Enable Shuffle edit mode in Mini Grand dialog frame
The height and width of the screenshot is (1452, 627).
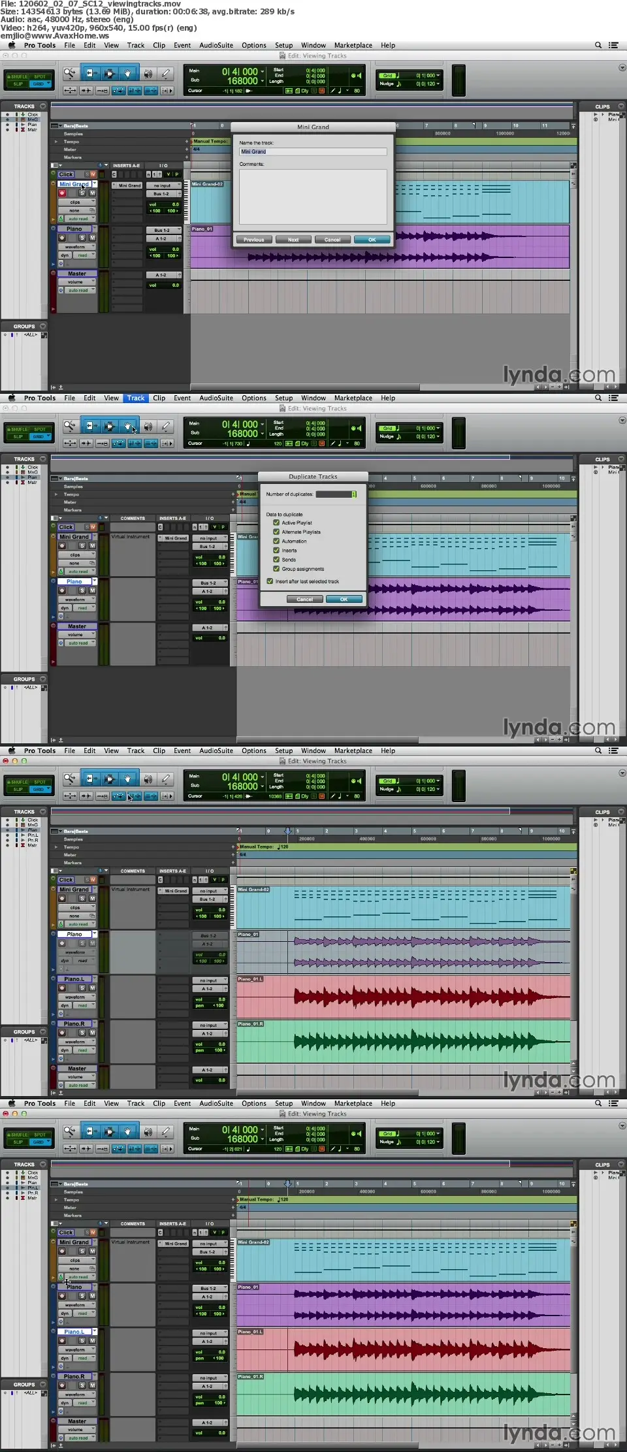(x=17, y=76)
